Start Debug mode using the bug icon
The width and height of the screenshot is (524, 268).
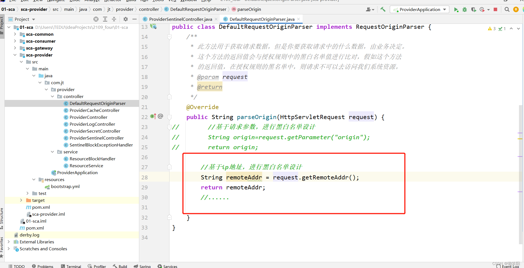(465, 9)
